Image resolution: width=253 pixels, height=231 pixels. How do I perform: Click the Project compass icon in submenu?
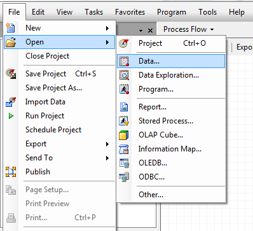pos(124,43)
